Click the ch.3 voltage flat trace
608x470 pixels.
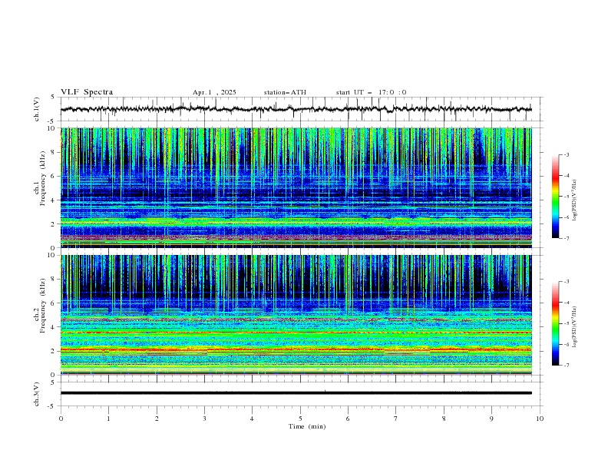click(x=296, y=393)
